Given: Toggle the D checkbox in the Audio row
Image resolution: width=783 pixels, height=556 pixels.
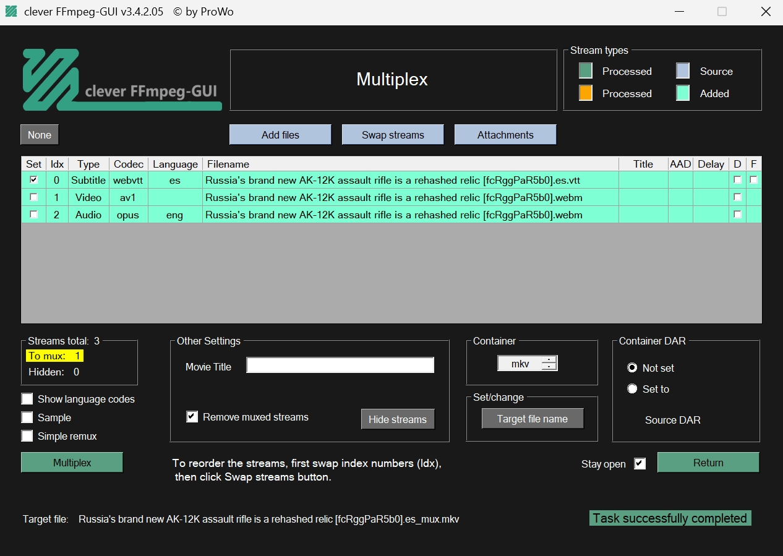Looking at the screenshot, I should tap(737, 215).
